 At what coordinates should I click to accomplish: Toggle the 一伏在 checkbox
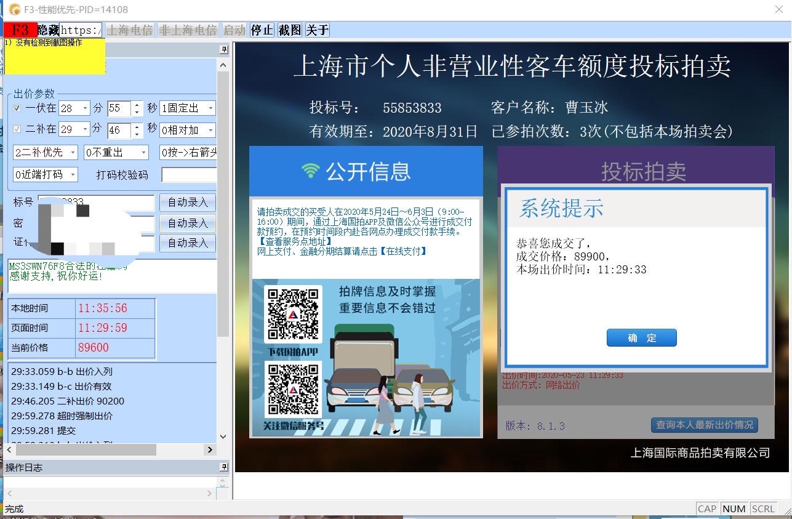pos(17,108)
